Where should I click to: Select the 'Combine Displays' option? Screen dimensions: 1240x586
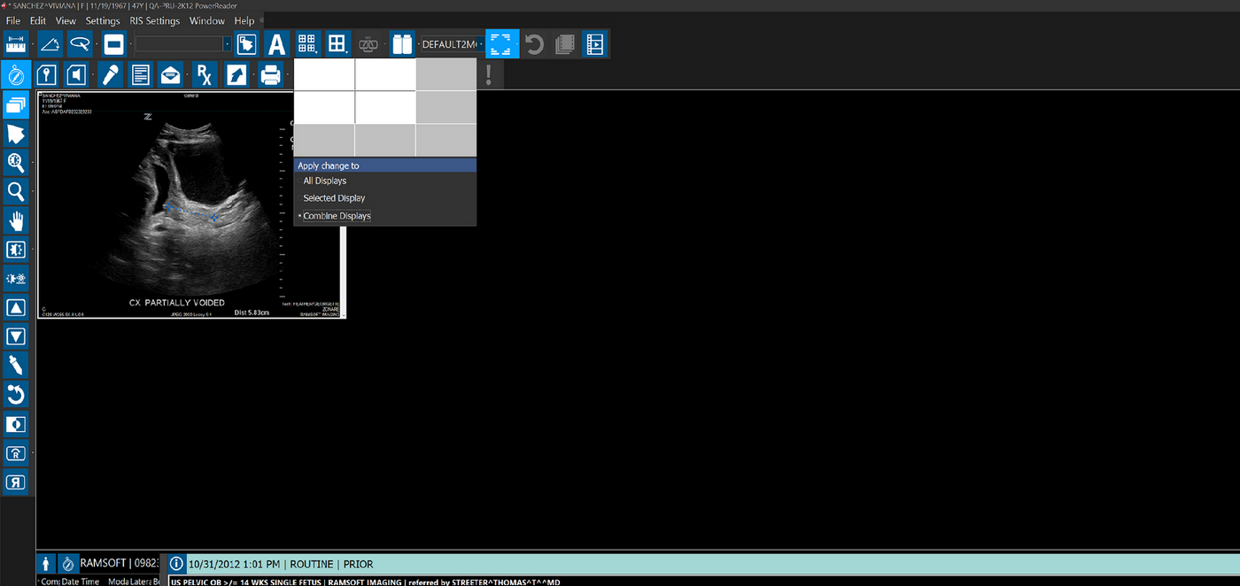point(337,216)
